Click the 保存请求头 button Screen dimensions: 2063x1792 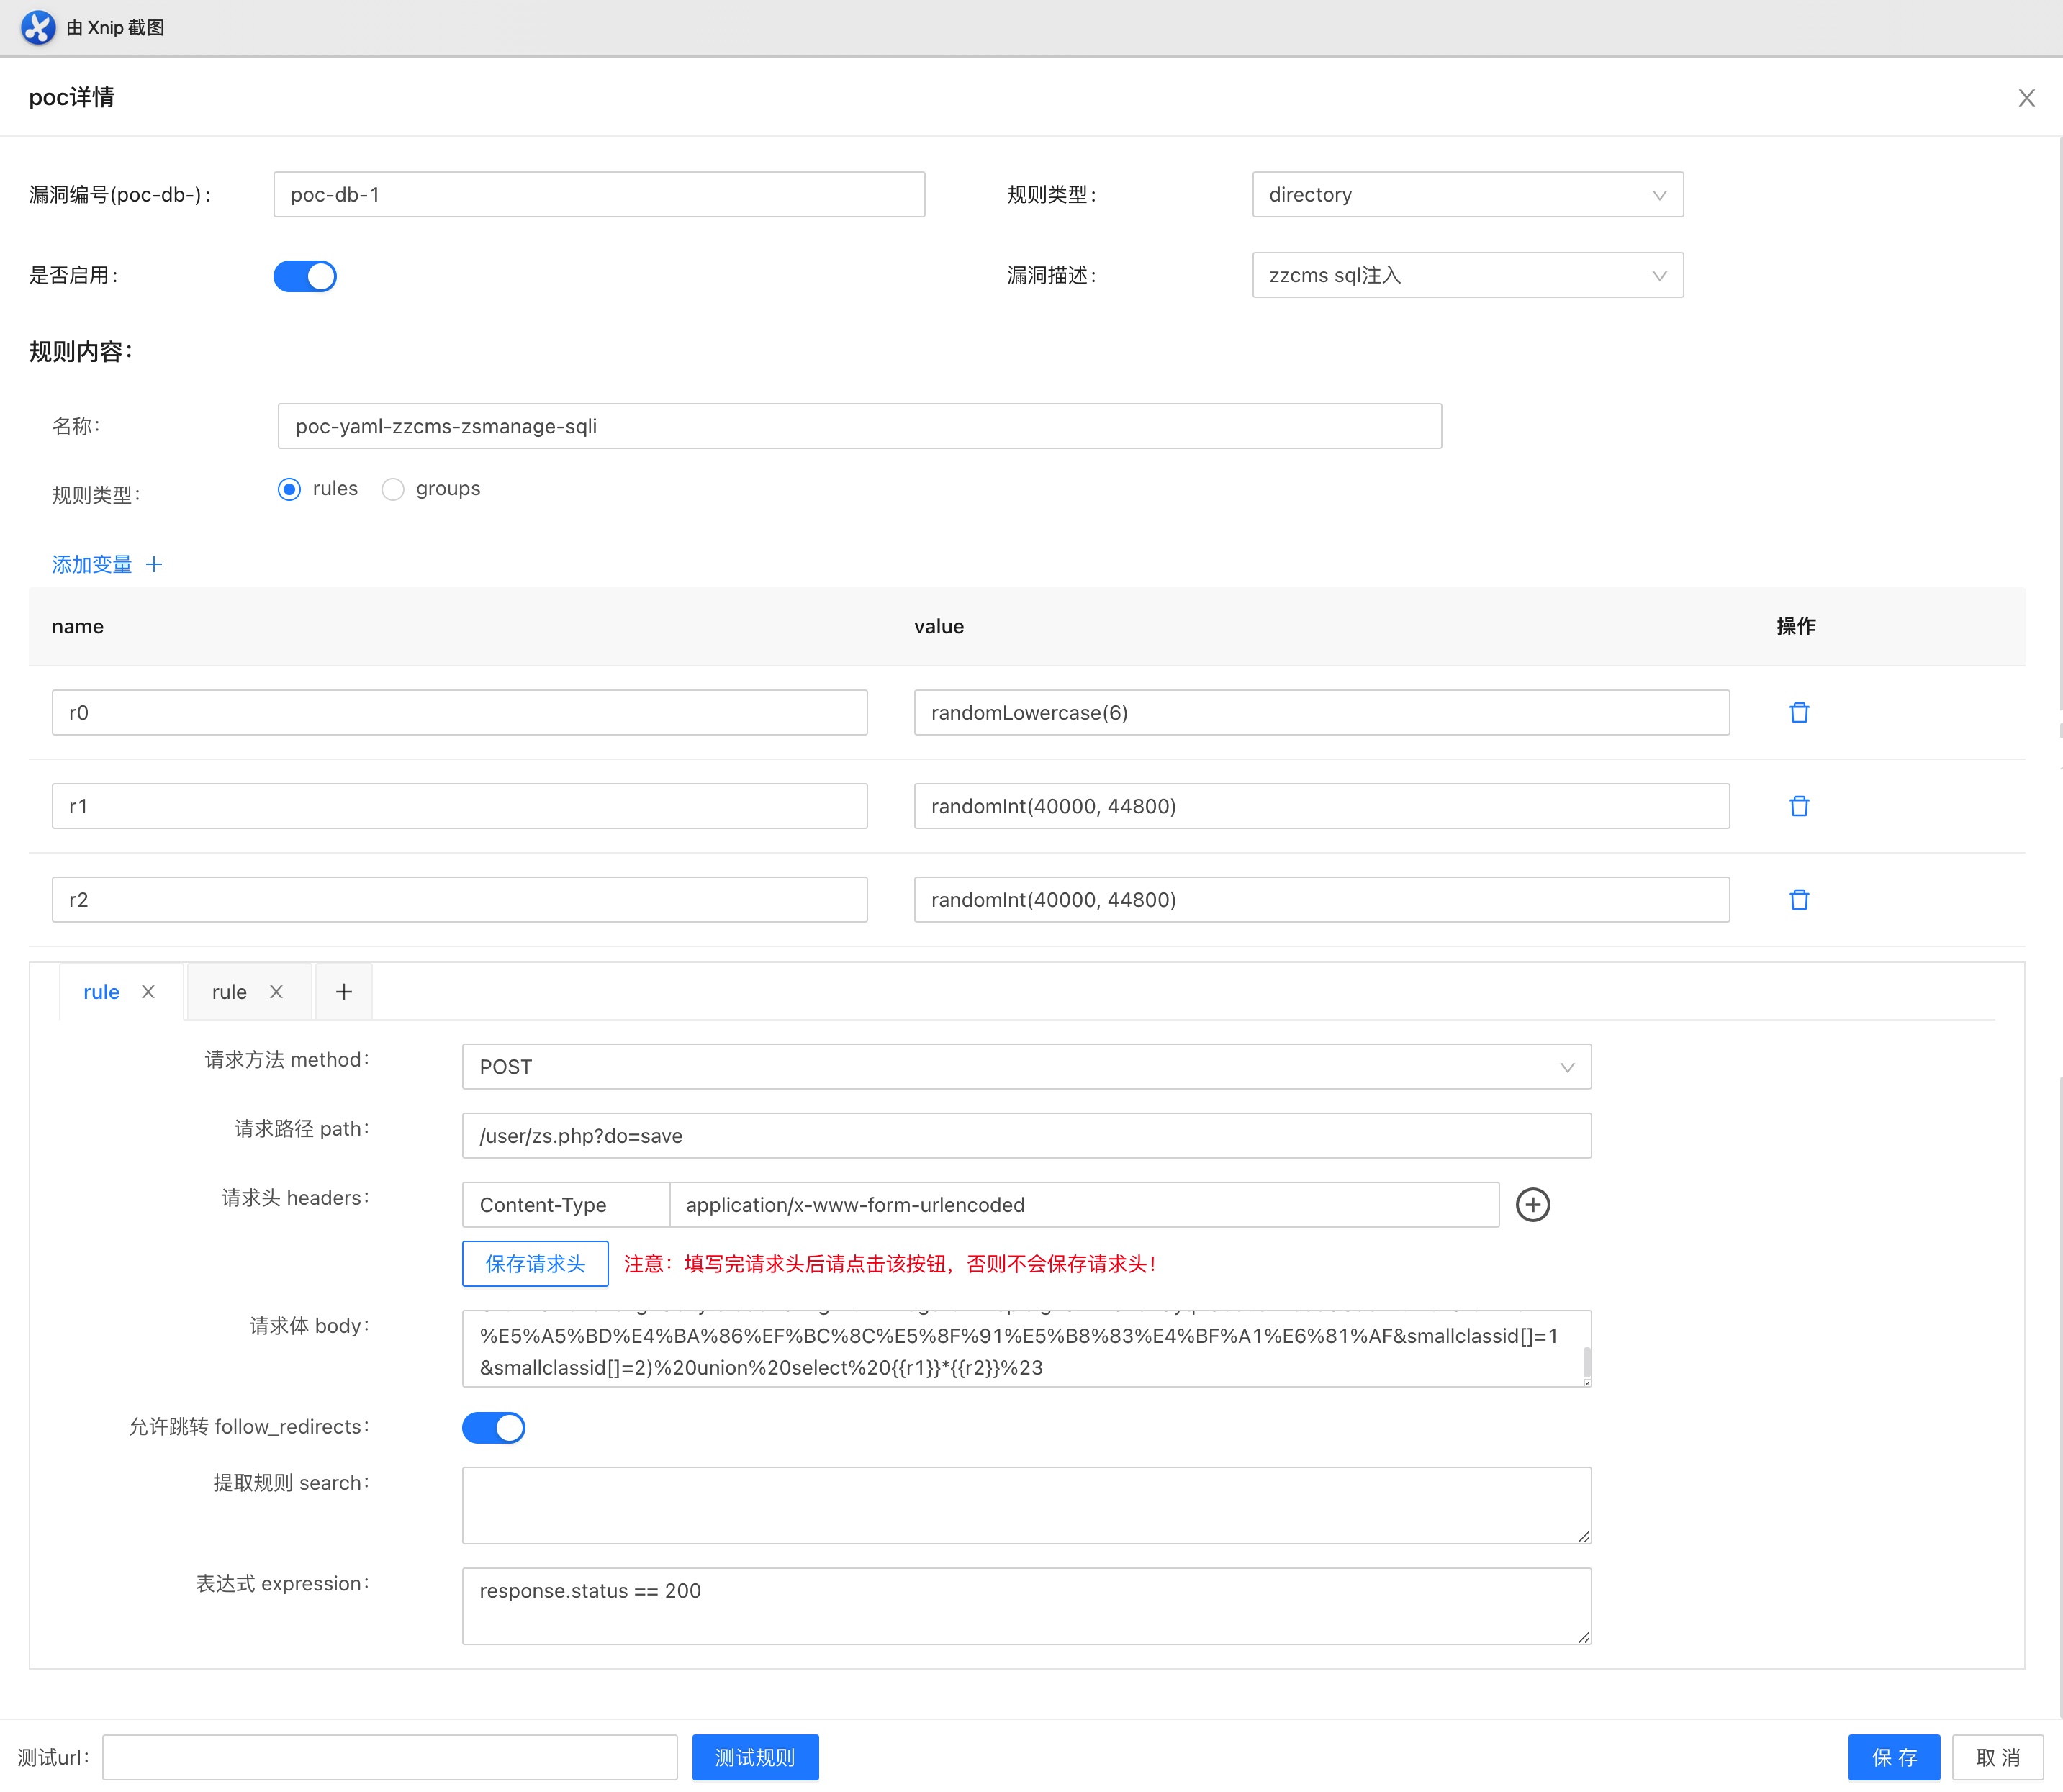click(535, 1263)
